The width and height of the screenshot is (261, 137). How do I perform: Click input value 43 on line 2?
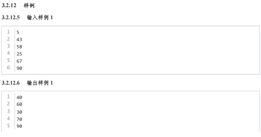coord(19,39)
